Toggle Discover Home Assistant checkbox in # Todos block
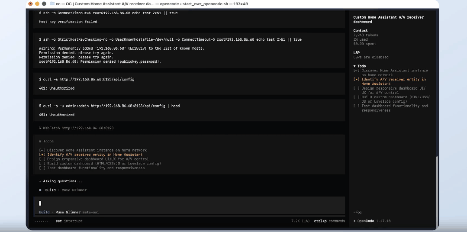467x232 pixels. click(42, 150)
